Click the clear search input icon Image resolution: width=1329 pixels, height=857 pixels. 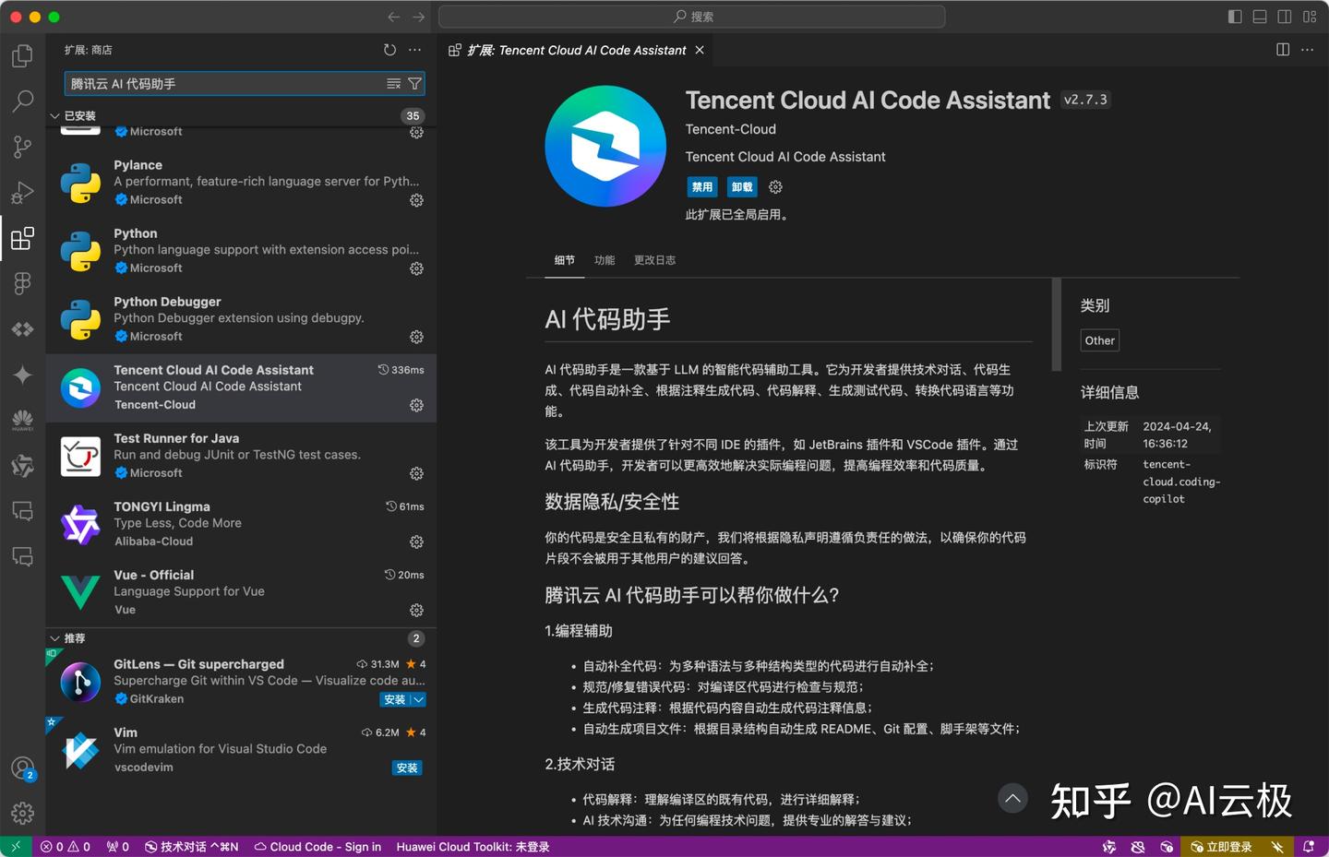tap(394, 83)
